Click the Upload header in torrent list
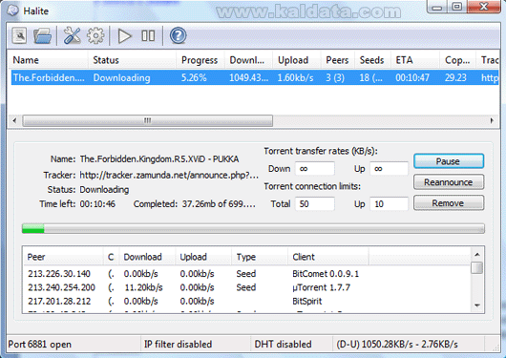 pyautogui.click(x=297, y=60)
